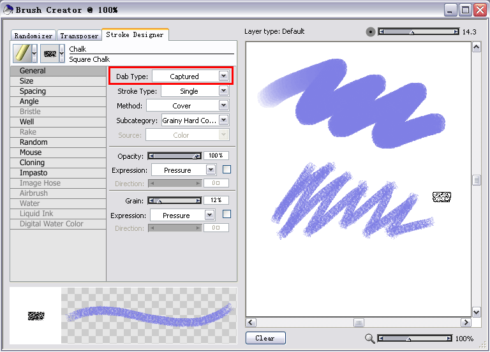This screenshot has height=352, width=490.
Task: Open the Method dropdown set to Cover
Action: pyautogui.click(x=223, y=106)
